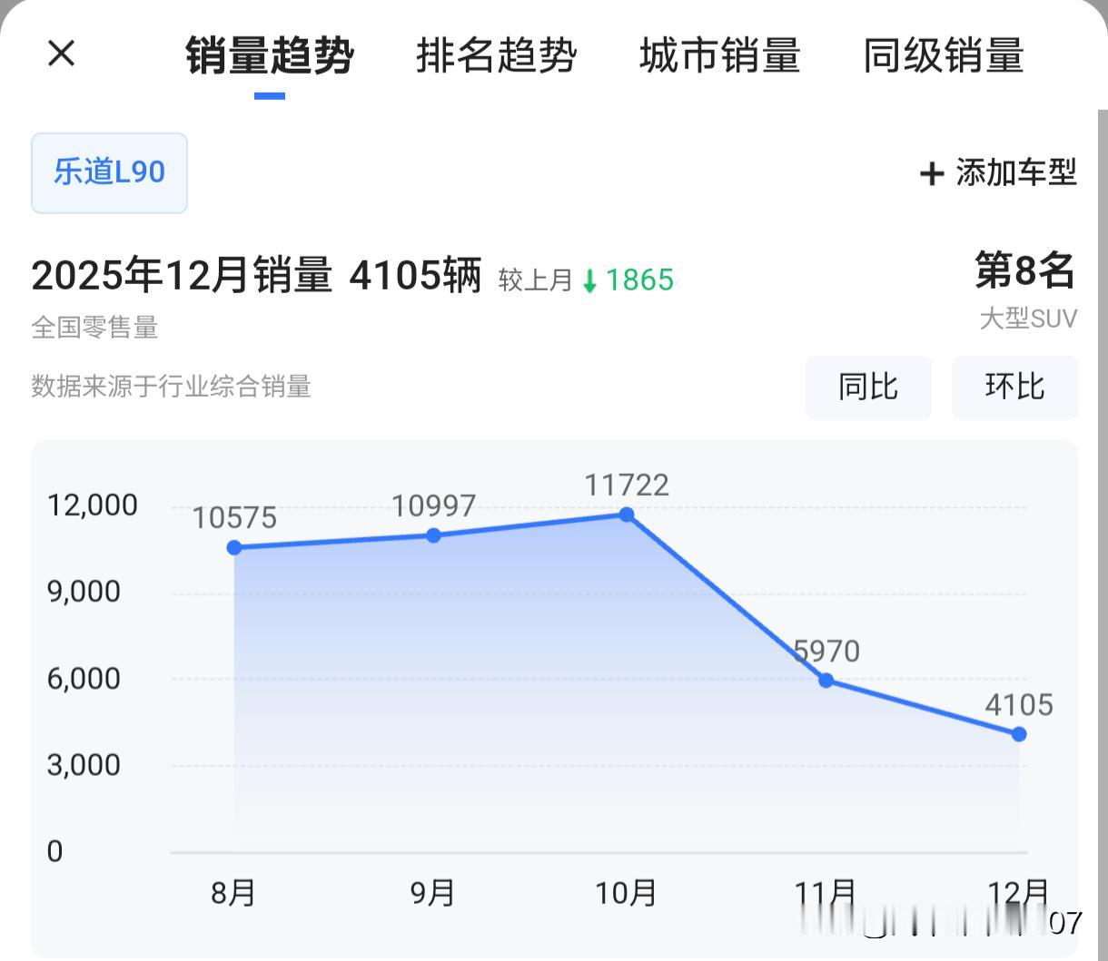Toggle the 环比 comparison button

pos(1014,387)
